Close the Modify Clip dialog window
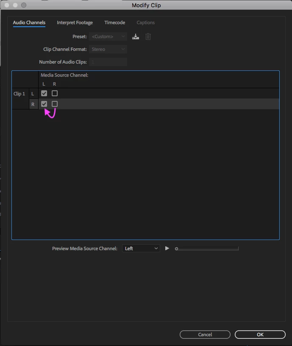The width and height of the screenshot is (292, 346). click(7, 5)
